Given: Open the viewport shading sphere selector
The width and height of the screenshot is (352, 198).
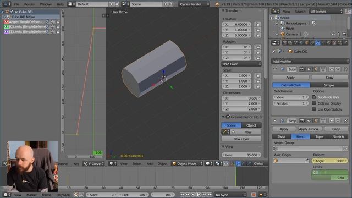Looking at the screenshot, I should pyautogui.click(x=209, y=164).
